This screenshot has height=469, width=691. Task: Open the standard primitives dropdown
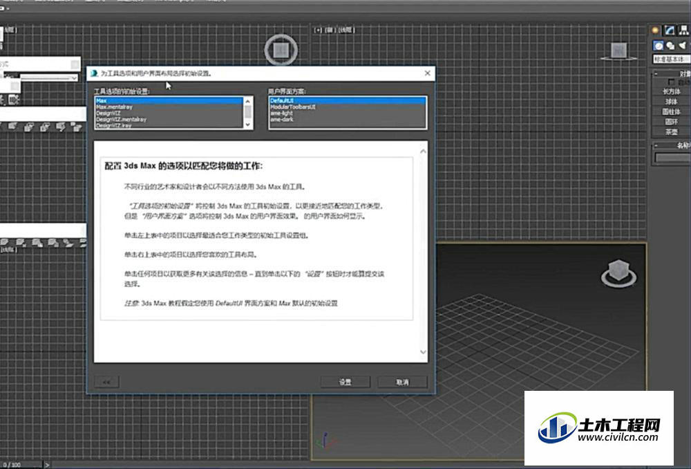click(x=671, y=59)
